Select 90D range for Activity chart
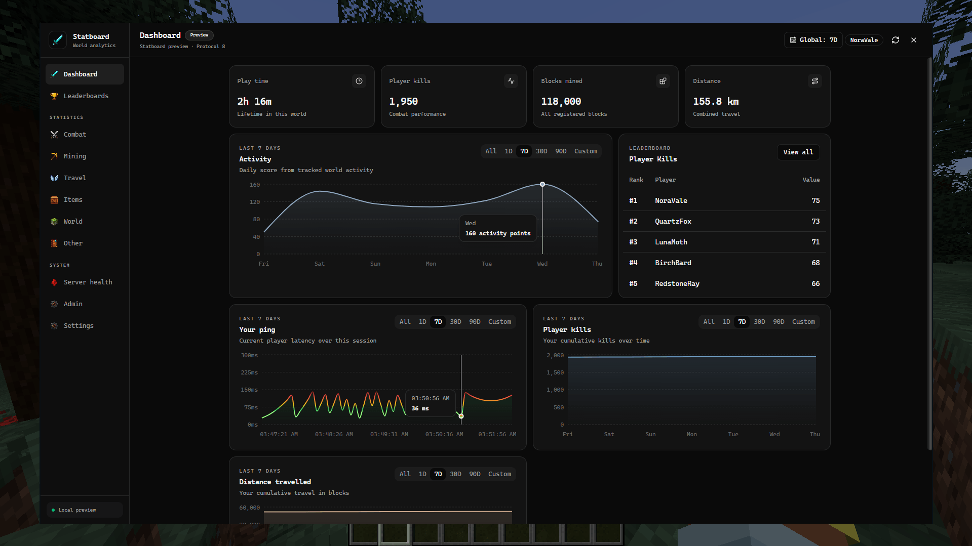972x546 pixels. pyautogui.click(x=561, y=151)
